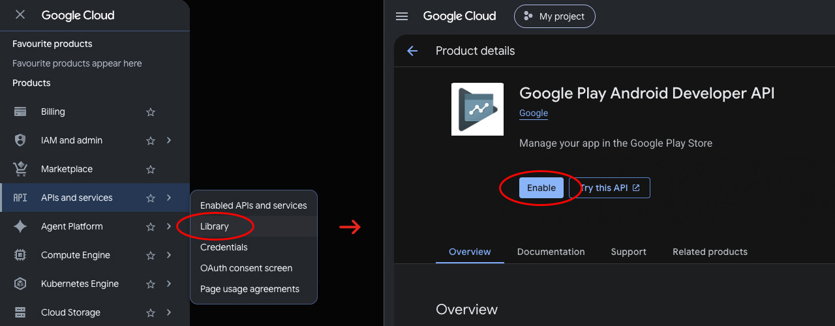Click the Try this API button

click(x=609, y=188)
